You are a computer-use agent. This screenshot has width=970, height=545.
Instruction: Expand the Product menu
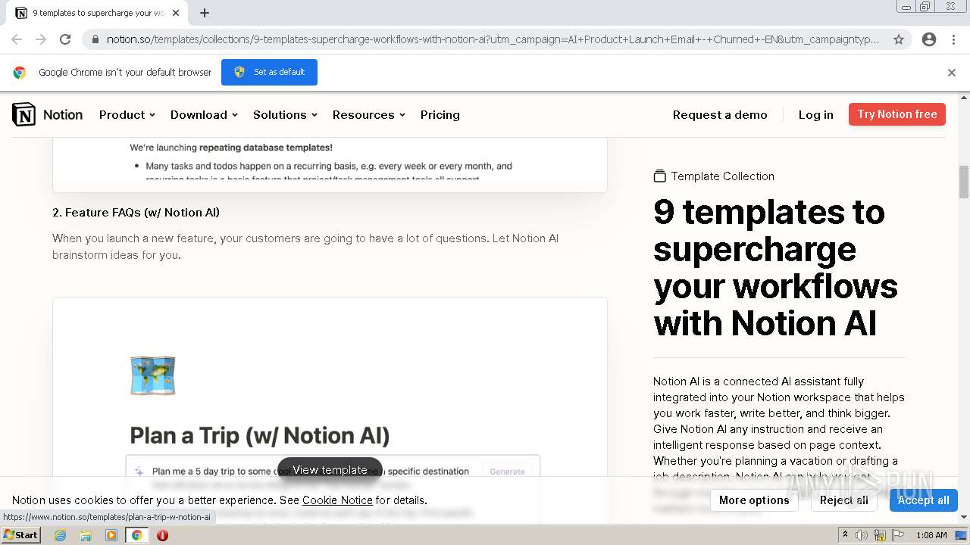tap(127, 115)
